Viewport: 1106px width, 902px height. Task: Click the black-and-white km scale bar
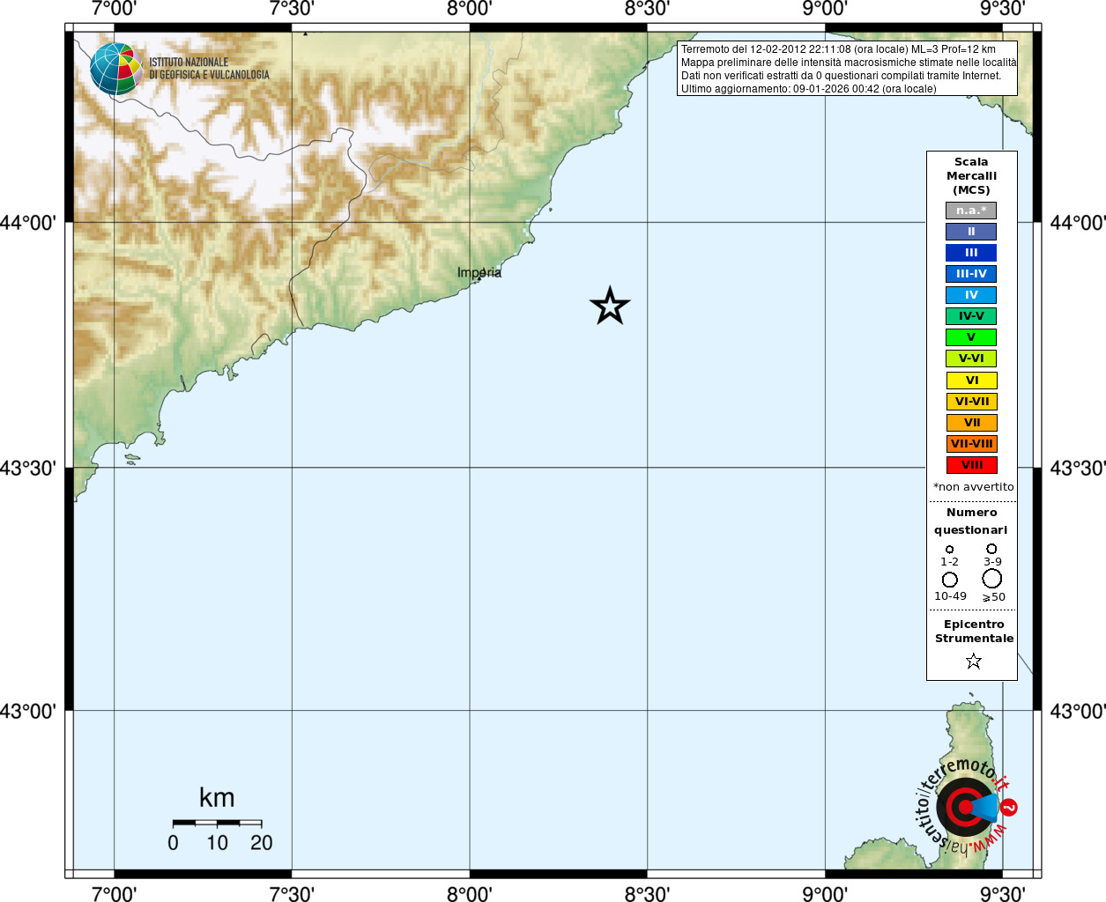(217, 823)
